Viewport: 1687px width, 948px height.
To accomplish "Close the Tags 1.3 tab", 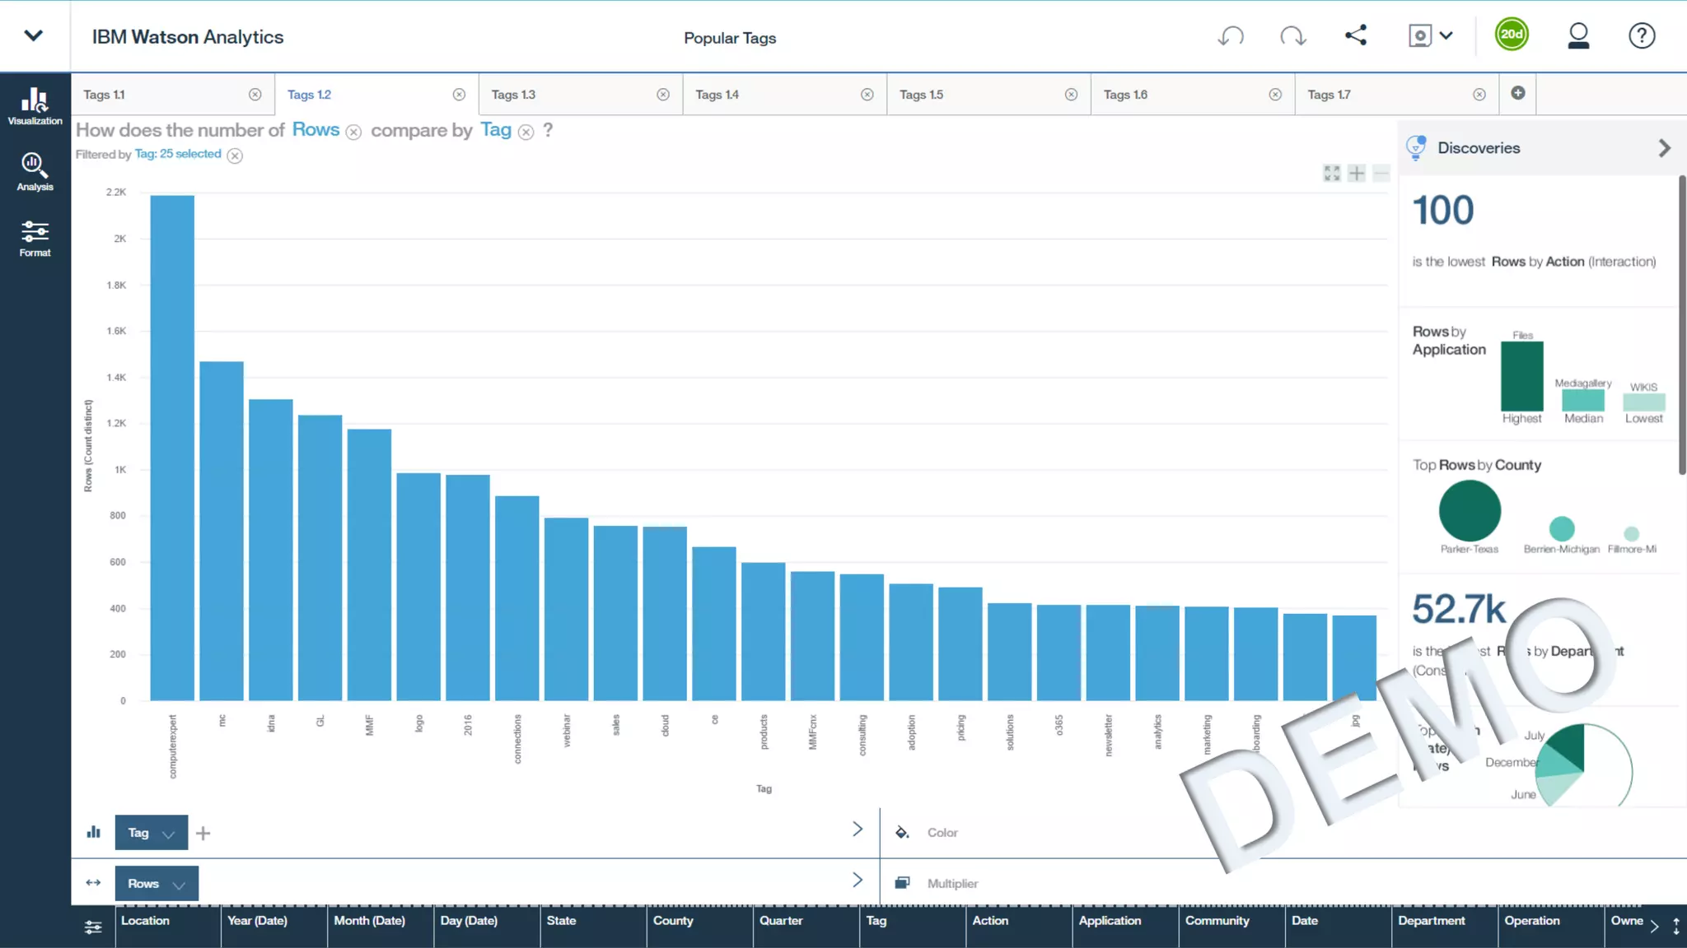I will [x=663, y=95].
